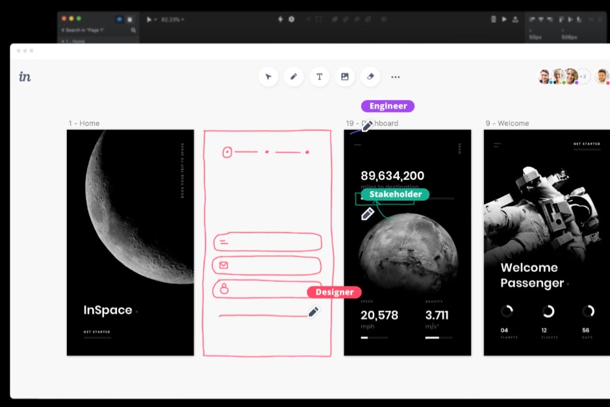Select the "9 - Welcome" artboard title
The height and width of the screenshot is (407, 610).
click(x=507, y=123)
